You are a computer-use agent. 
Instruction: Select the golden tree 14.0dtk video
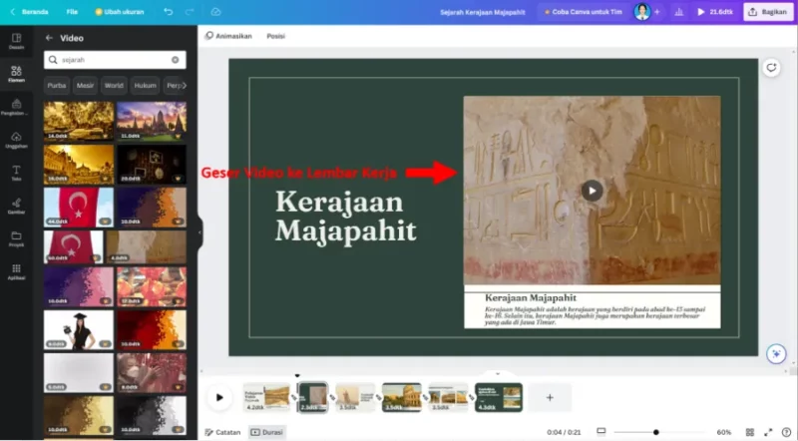79,121
